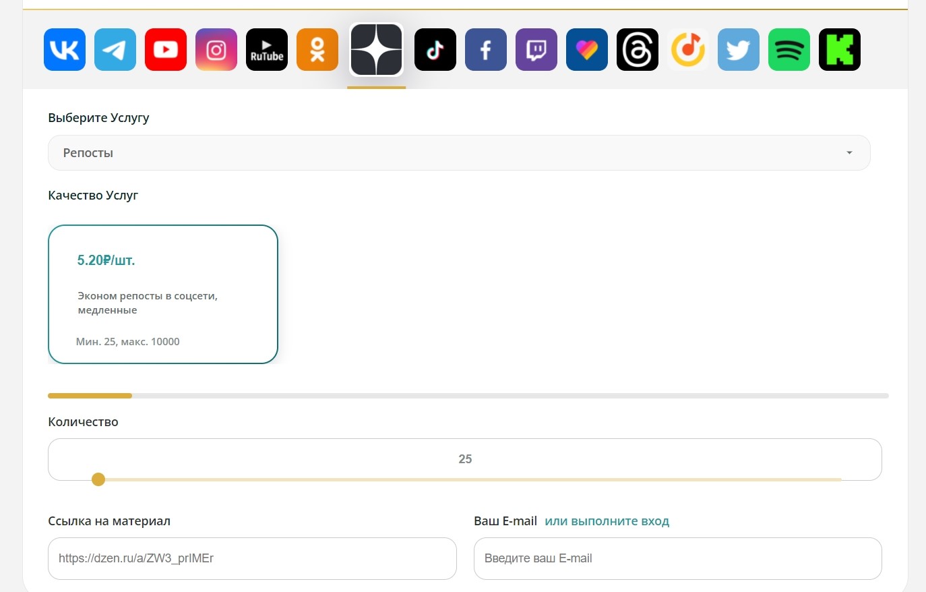The width and height of the screenshot is (926, 592).
Task: Select the 5.20₽/шт. quality card
Action: pyautogui.click(x=163, y=294)
